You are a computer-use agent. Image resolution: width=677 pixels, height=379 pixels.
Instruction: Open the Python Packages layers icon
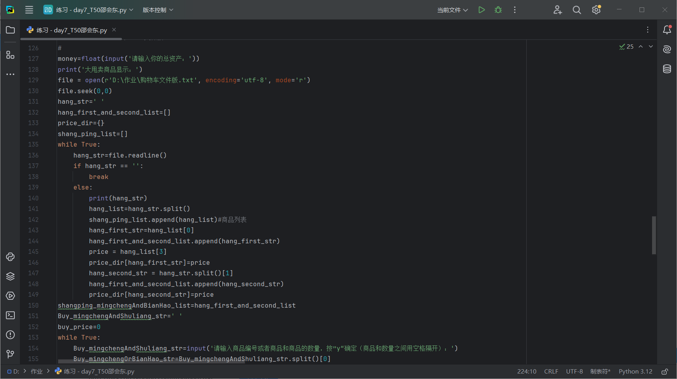click(11, 276)
